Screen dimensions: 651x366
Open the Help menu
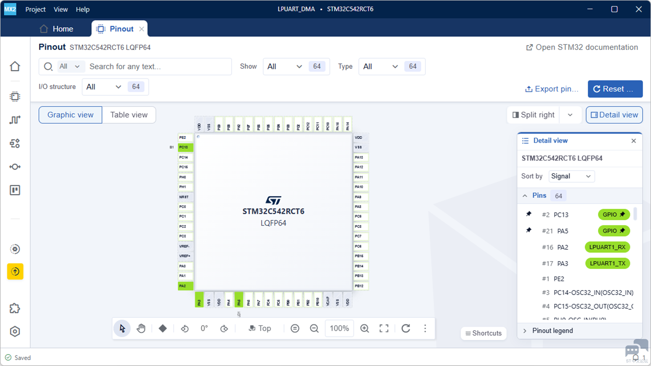click(83, 9)
